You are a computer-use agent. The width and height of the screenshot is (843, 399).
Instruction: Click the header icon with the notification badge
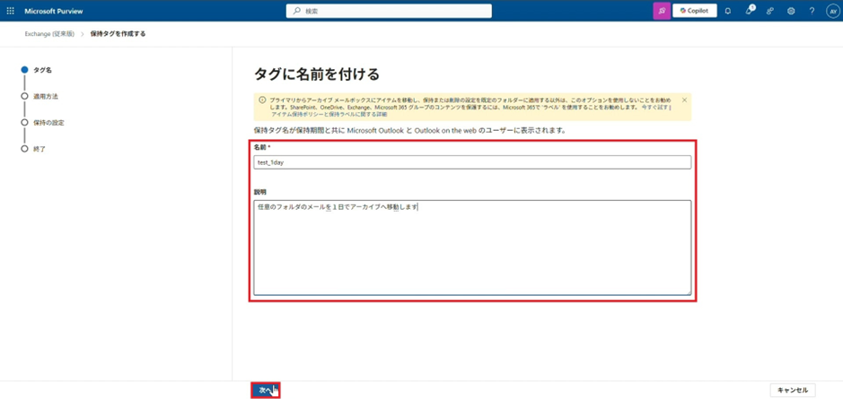749,11
